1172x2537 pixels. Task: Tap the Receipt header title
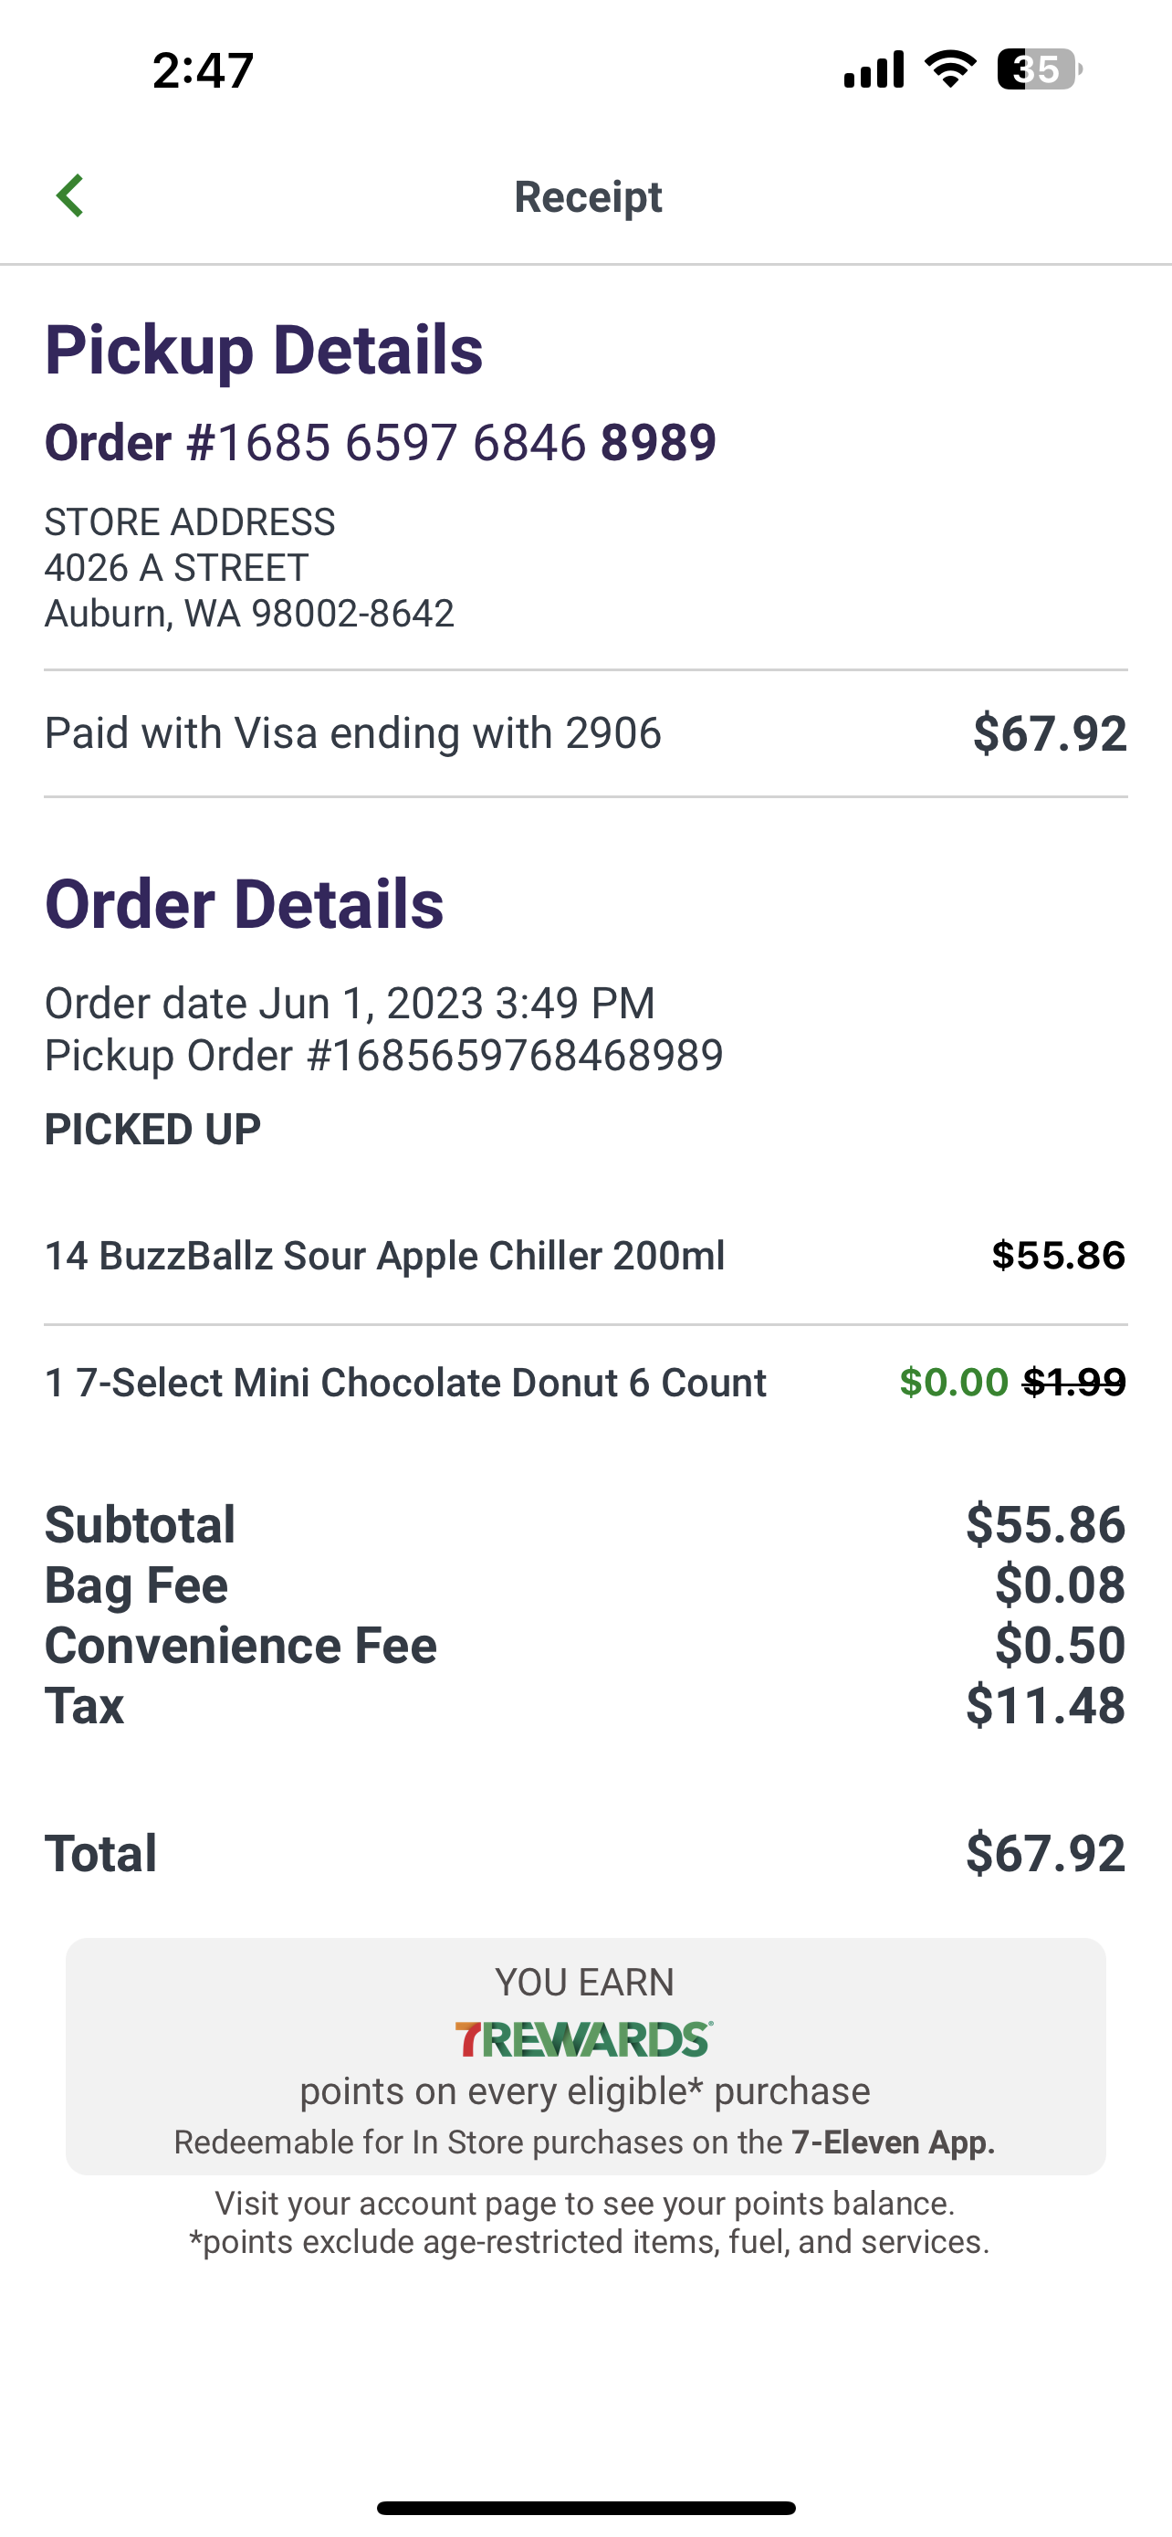pyautogui.click(x=588, y=197)
